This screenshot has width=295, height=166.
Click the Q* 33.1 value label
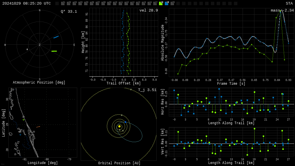pyautogui.click(x=69, y=12)
